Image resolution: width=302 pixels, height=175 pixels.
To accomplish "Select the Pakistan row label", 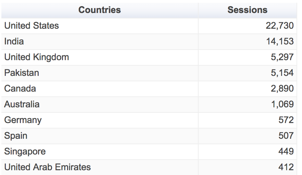I will 22,73.
